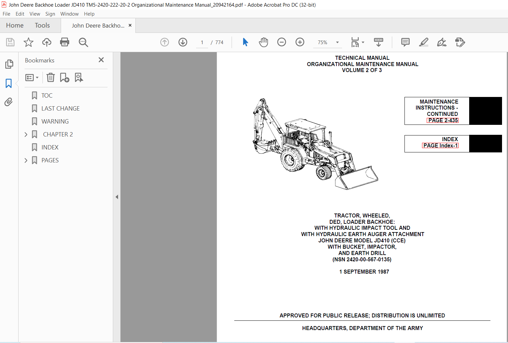This screenshot has width=508, height=343.
Task: Switch to the Tools tab
Action: pyautogui.click(x=42, y=25)
